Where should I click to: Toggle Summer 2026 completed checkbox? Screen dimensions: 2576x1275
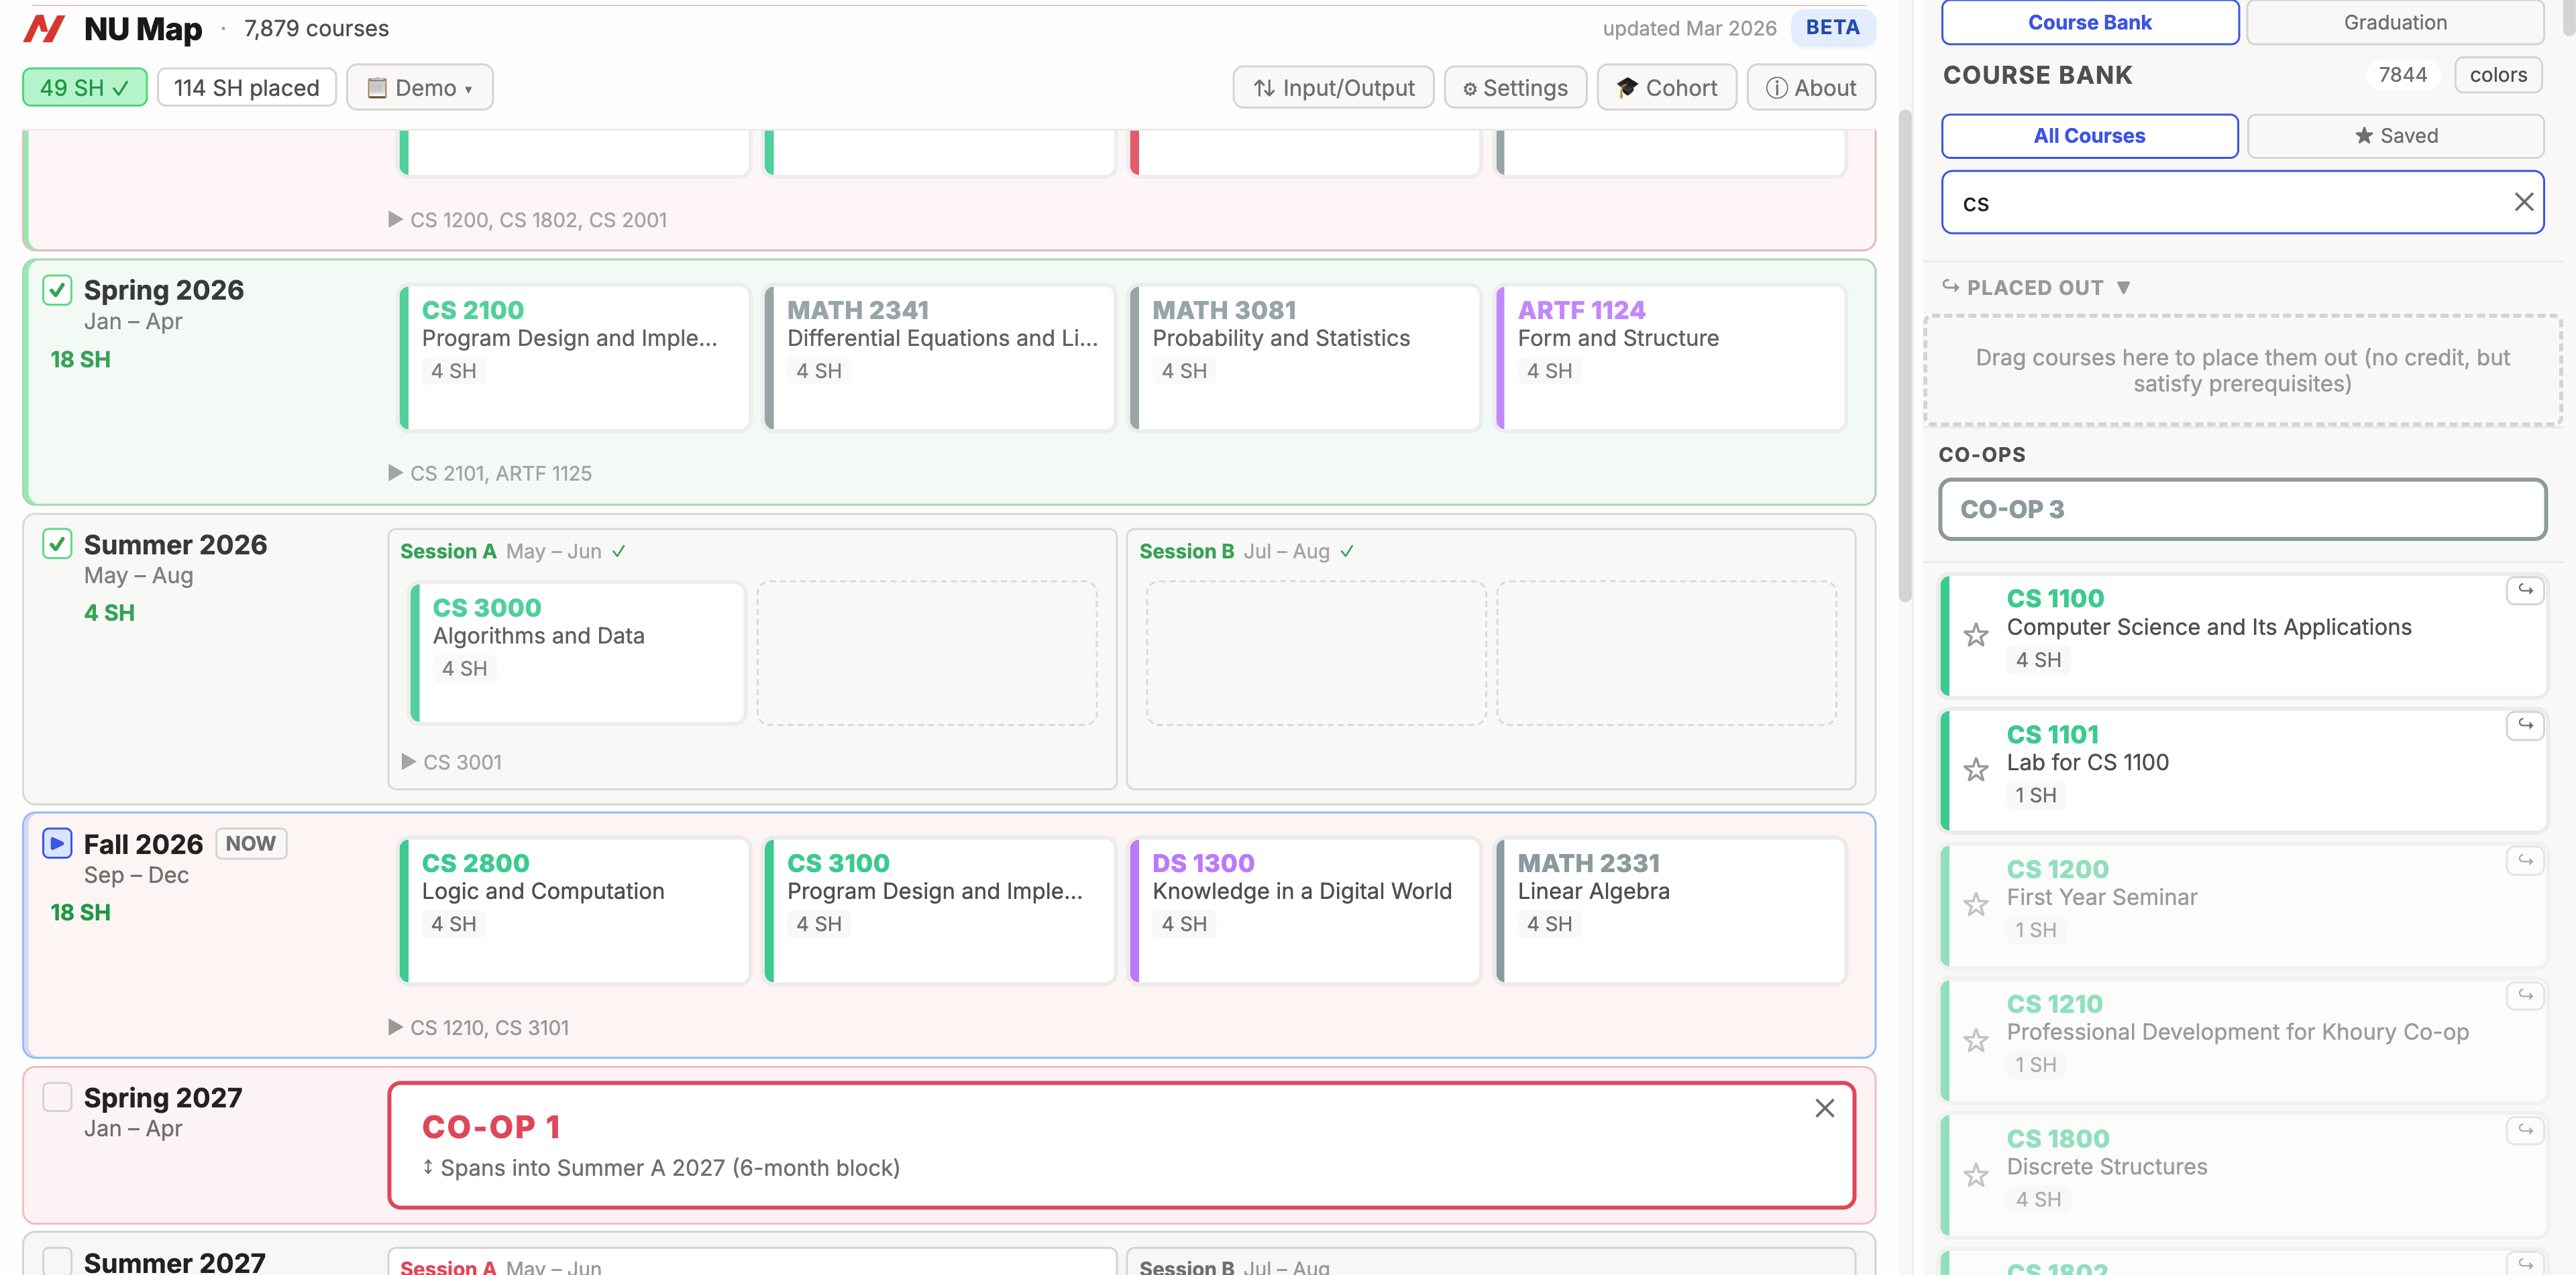[57, 544]
